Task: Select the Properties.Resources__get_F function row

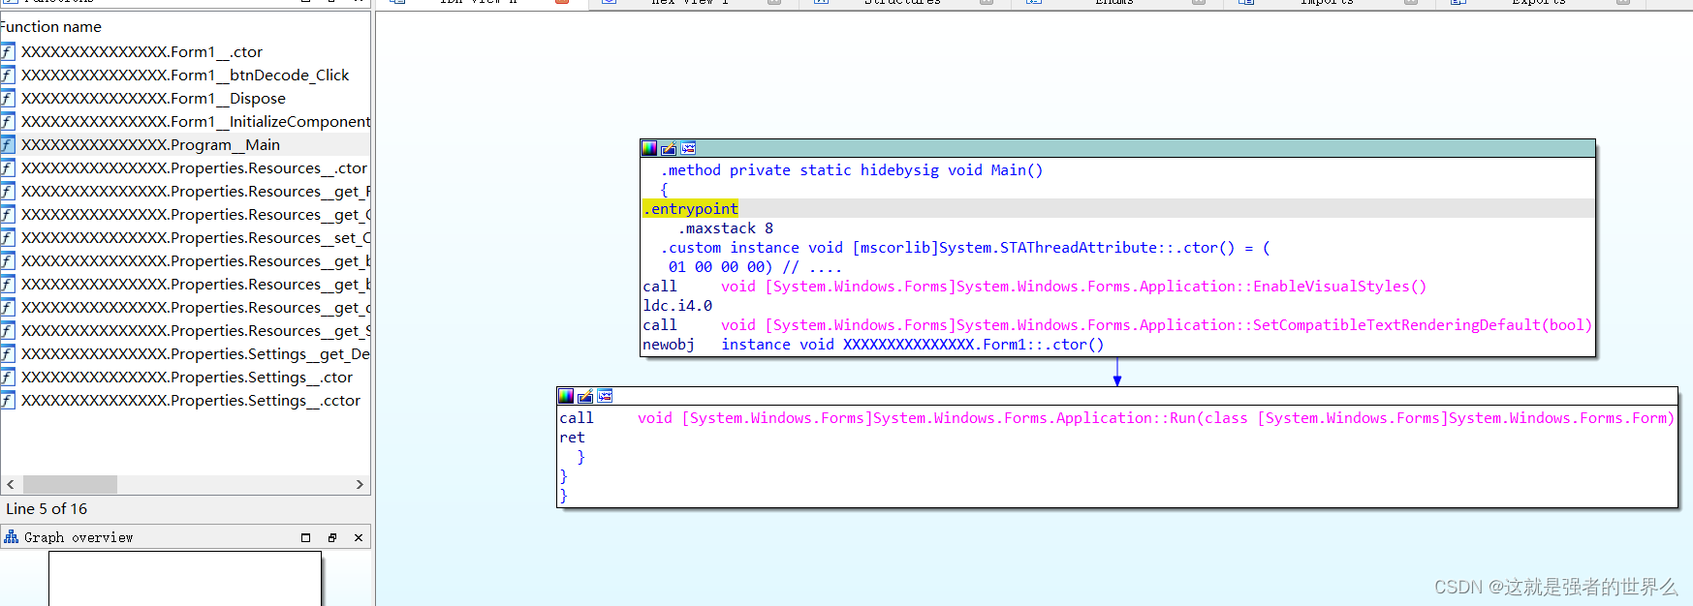Action: pyautogui.click(x=185, y=191)
